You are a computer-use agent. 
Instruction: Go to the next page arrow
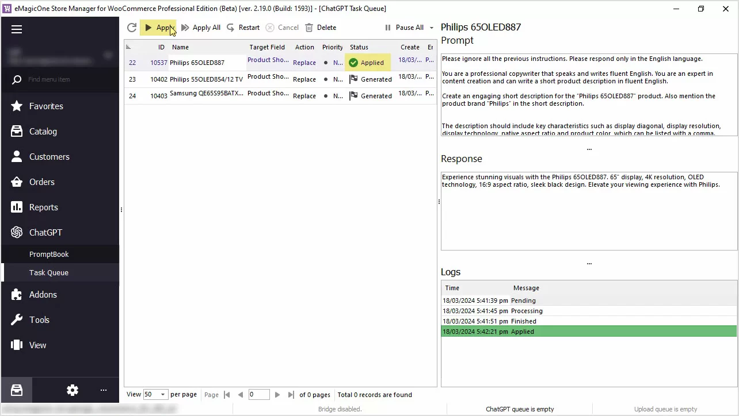coord(277,395)
